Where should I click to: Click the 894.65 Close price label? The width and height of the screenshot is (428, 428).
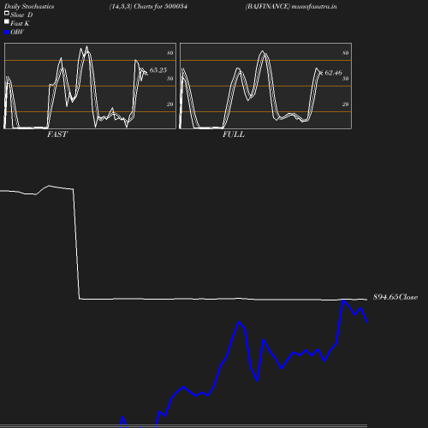395,297
